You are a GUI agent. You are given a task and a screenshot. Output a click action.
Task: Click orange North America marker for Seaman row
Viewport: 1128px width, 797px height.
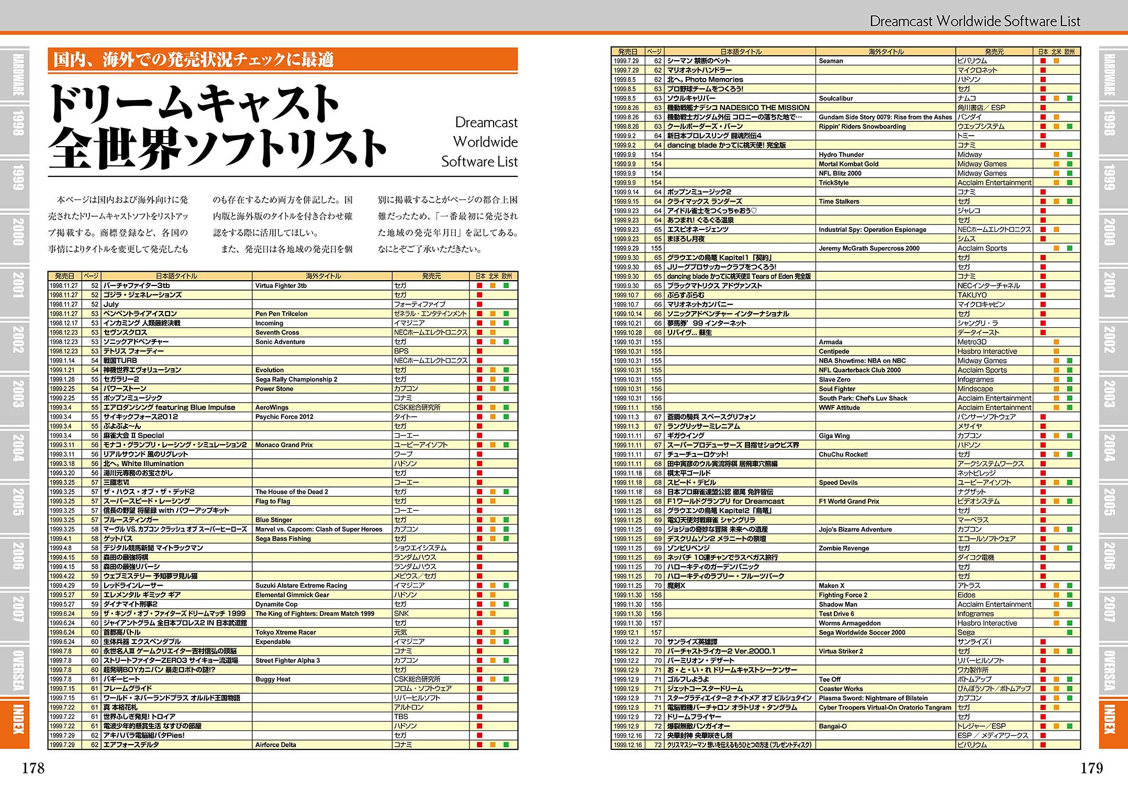[x=1056, y=61]
